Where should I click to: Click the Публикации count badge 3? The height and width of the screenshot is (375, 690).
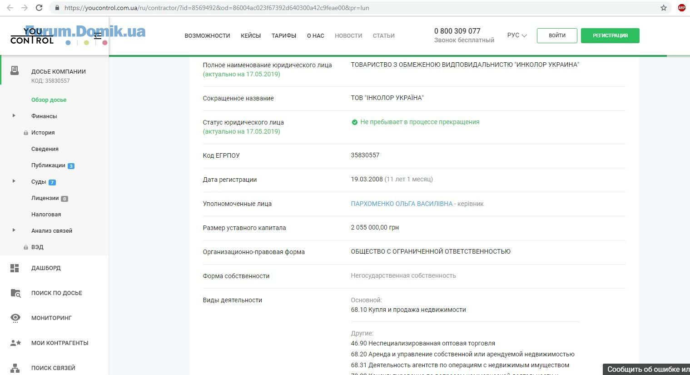(x=71, y=166)
